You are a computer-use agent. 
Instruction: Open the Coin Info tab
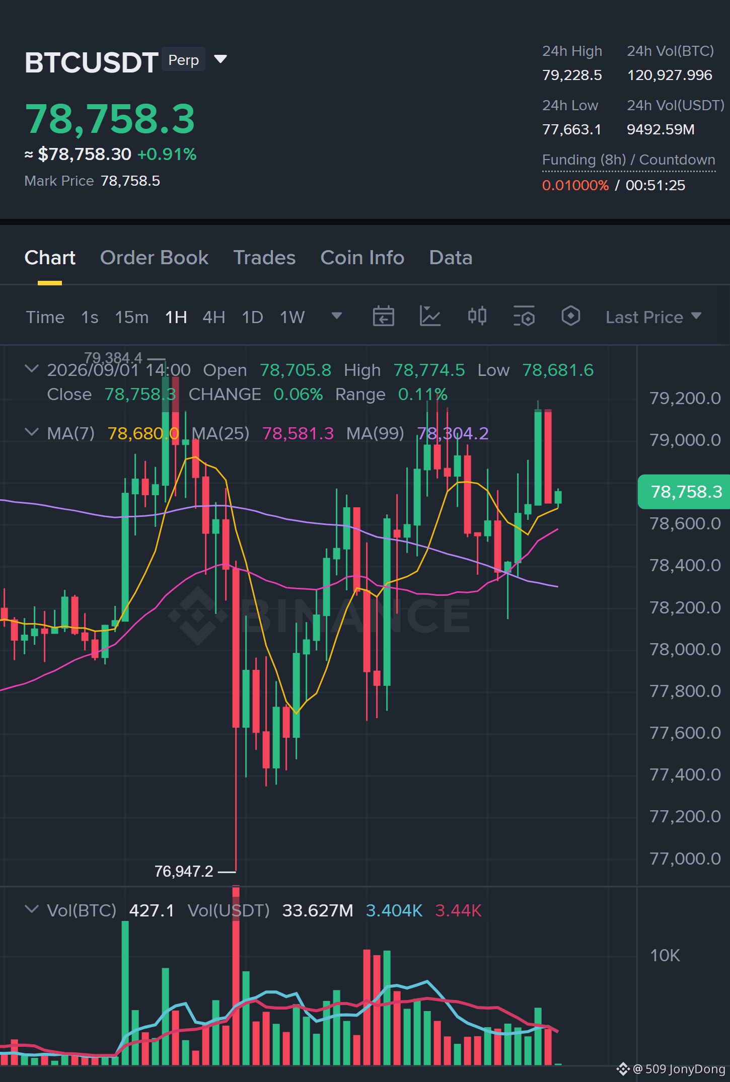[x=362, y=258]
